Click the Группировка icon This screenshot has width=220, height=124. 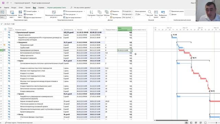tap(111, 18)
